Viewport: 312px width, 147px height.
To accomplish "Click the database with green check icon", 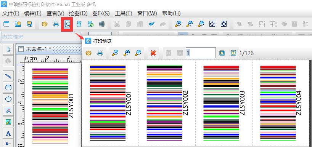I will (x=90, y=24).
